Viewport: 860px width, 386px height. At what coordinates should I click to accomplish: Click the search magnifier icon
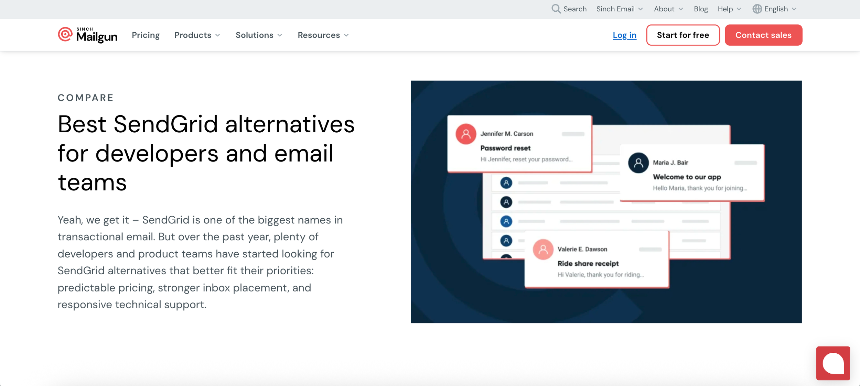[556, 9]
